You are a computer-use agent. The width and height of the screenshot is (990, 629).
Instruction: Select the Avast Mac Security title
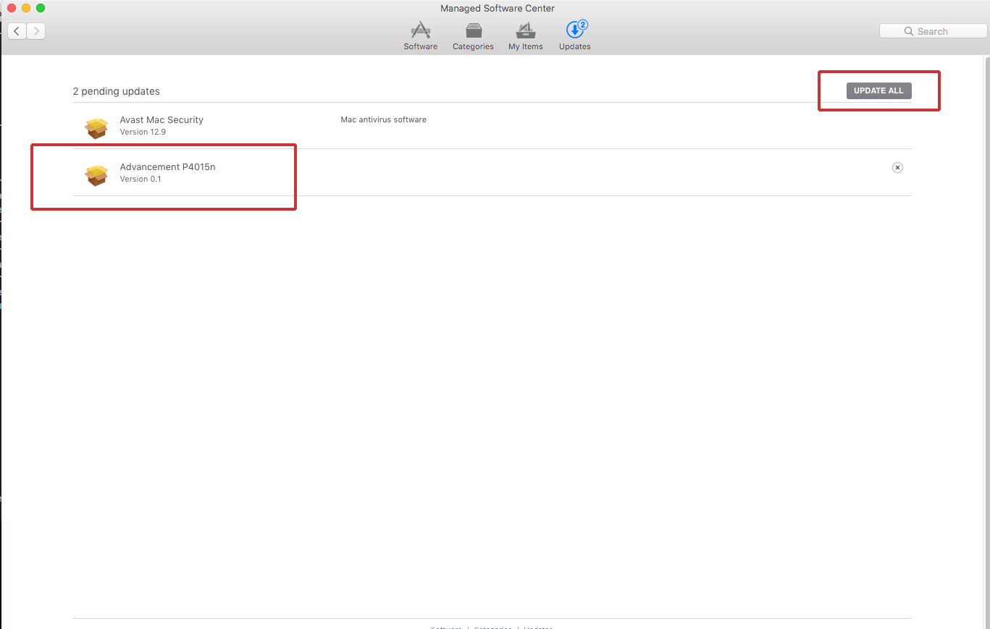[161, 120]
